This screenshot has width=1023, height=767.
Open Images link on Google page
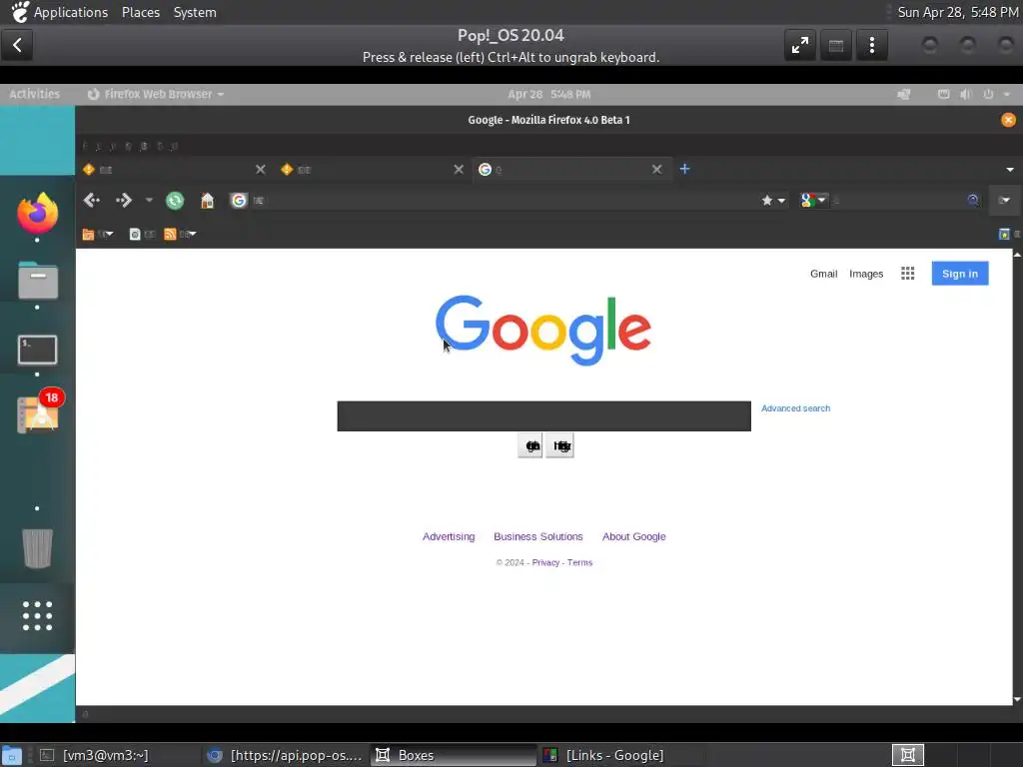pos(866,274)
